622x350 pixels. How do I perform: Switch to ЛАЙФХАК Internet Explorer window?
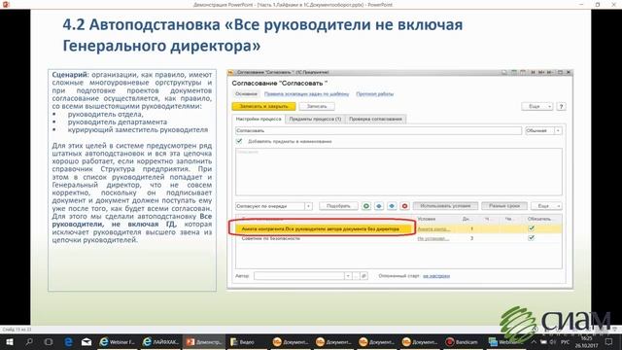160,341
